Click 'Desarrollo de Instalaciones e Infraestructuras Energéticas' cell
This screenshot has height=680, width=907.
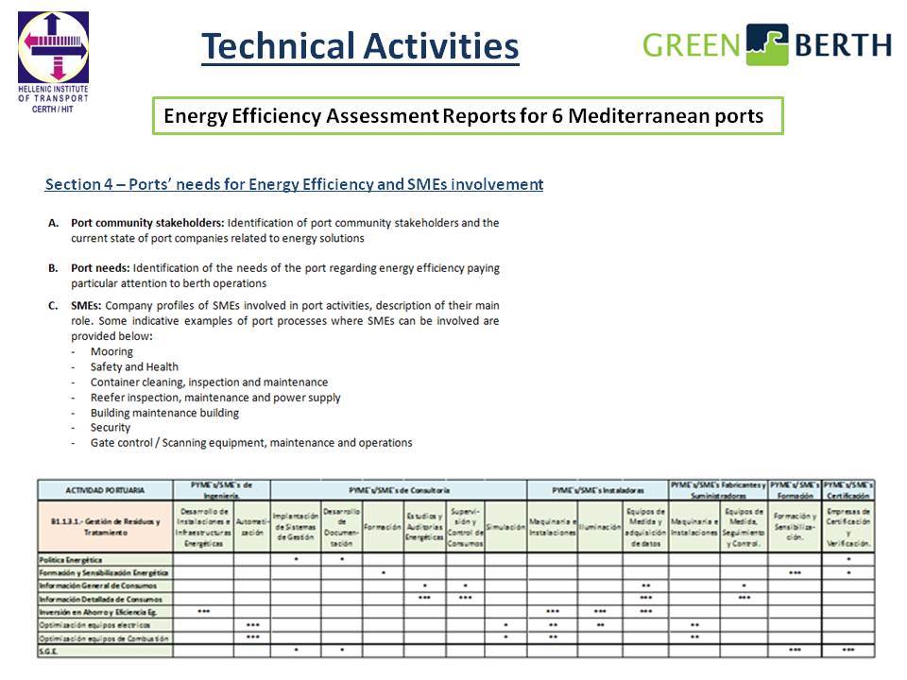204,527
